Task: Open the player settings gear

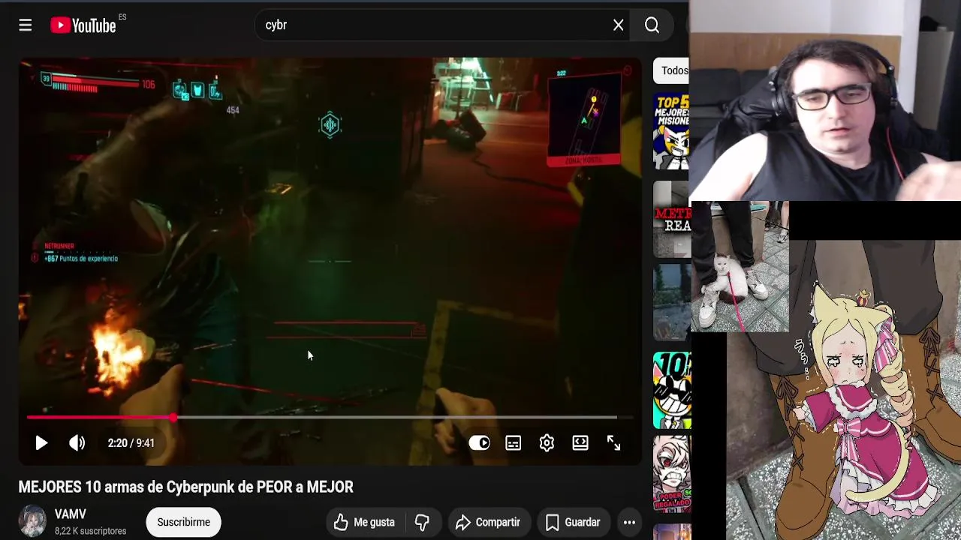Action: (547, 443)
